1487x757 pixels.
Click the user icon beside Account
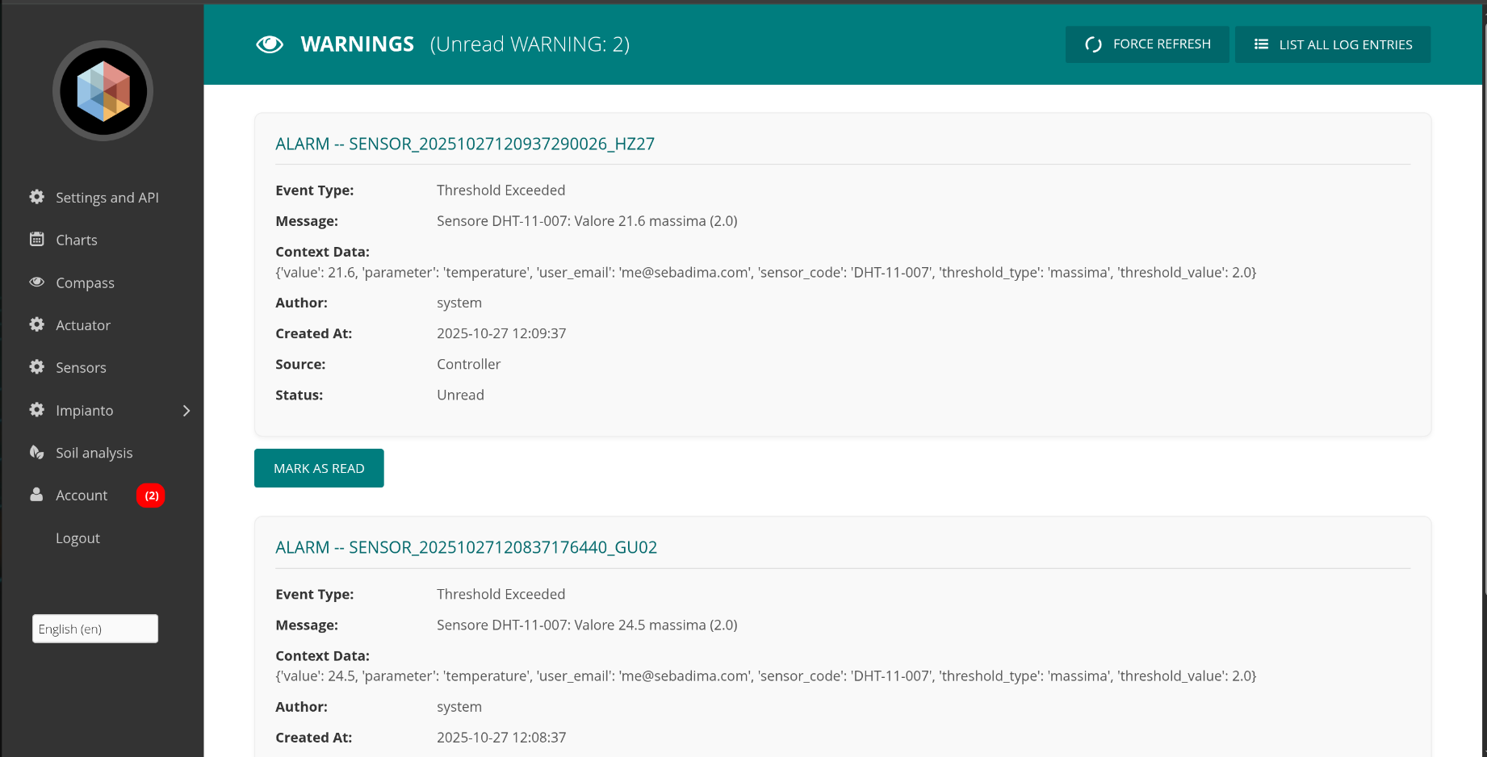(37, 495)
